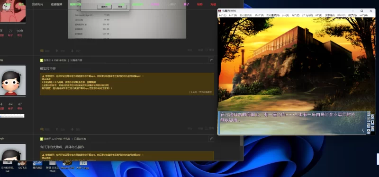The image size is (379, 177).
Task: Select 在线视频 in the forum navigation bar
Action: (x=56, y=4)
